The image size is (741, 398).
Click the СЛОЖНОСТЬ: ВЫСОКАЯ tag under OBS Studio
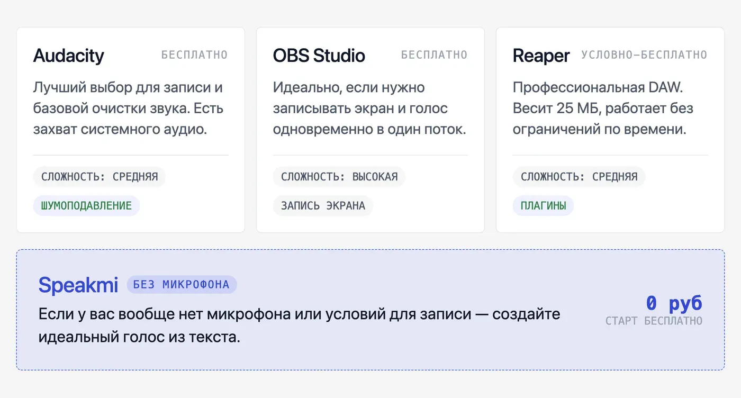tap(339, 177)
